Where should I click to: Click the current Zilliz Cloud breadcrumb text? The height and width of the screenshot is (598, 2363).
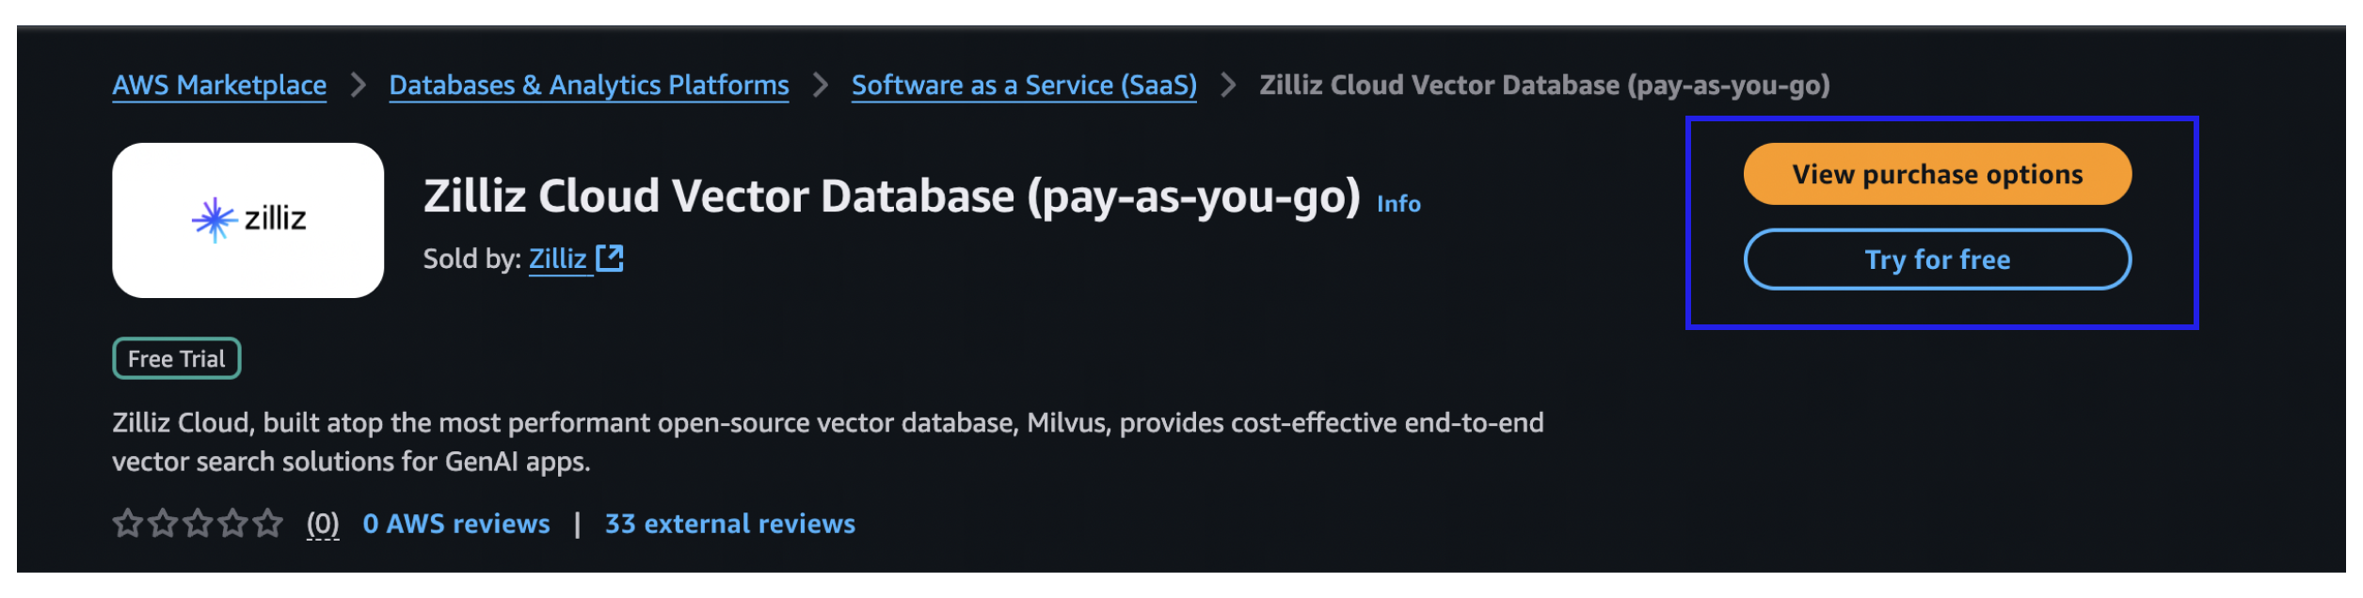pos(1543,86)
